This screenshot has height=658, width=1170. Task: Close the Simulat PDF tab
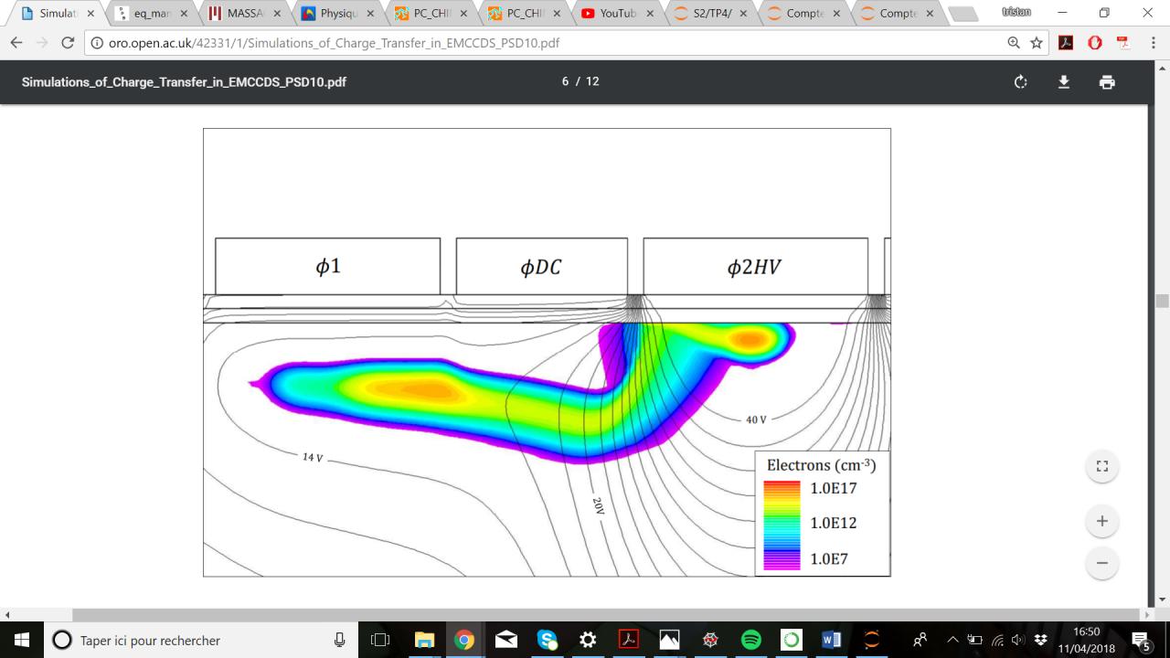click(x=90, y=14)
